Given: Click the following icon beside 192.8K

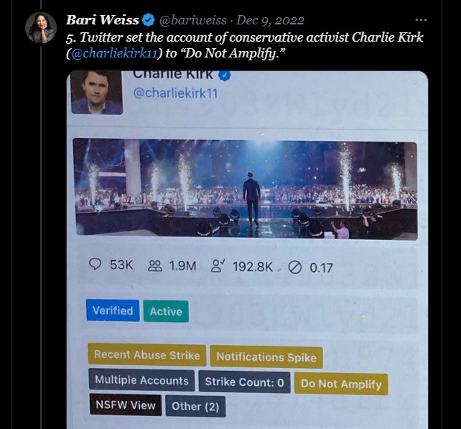Looking at the screenshot, I should pyautogui.click(x=218, y=266).
